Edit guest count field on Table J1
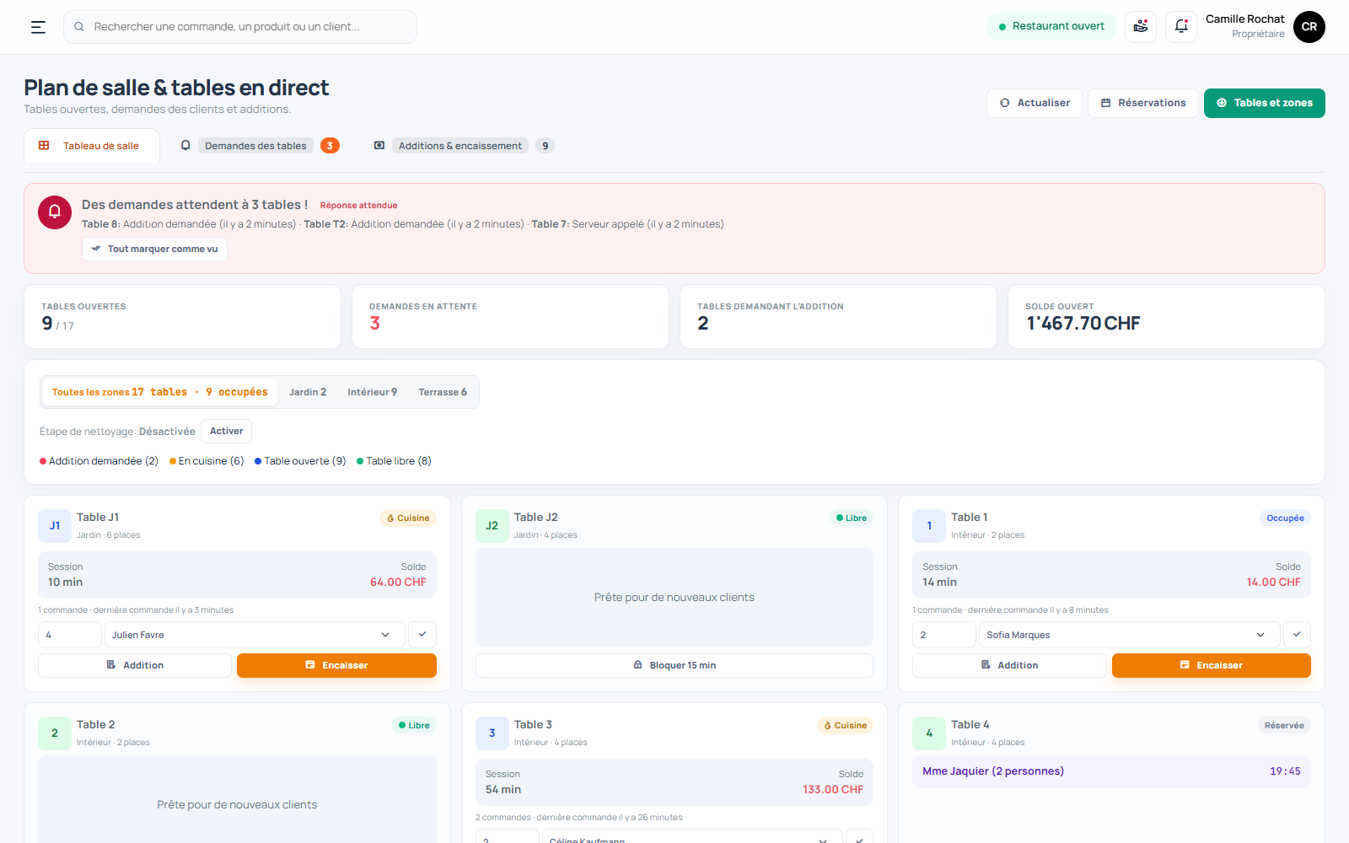Viewport: 1349px width, 843px height. coord(70,635)
